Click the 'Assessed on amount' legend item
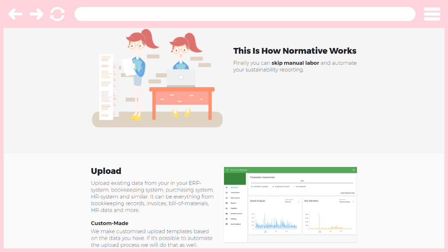Viewport: 448px width, 252px height. click(x=281, y=187)
